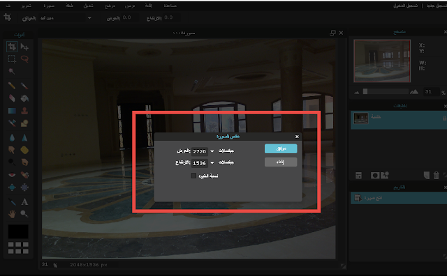Click the navigator zoom slider handle
447x276 pixels.
coord(365,91)
